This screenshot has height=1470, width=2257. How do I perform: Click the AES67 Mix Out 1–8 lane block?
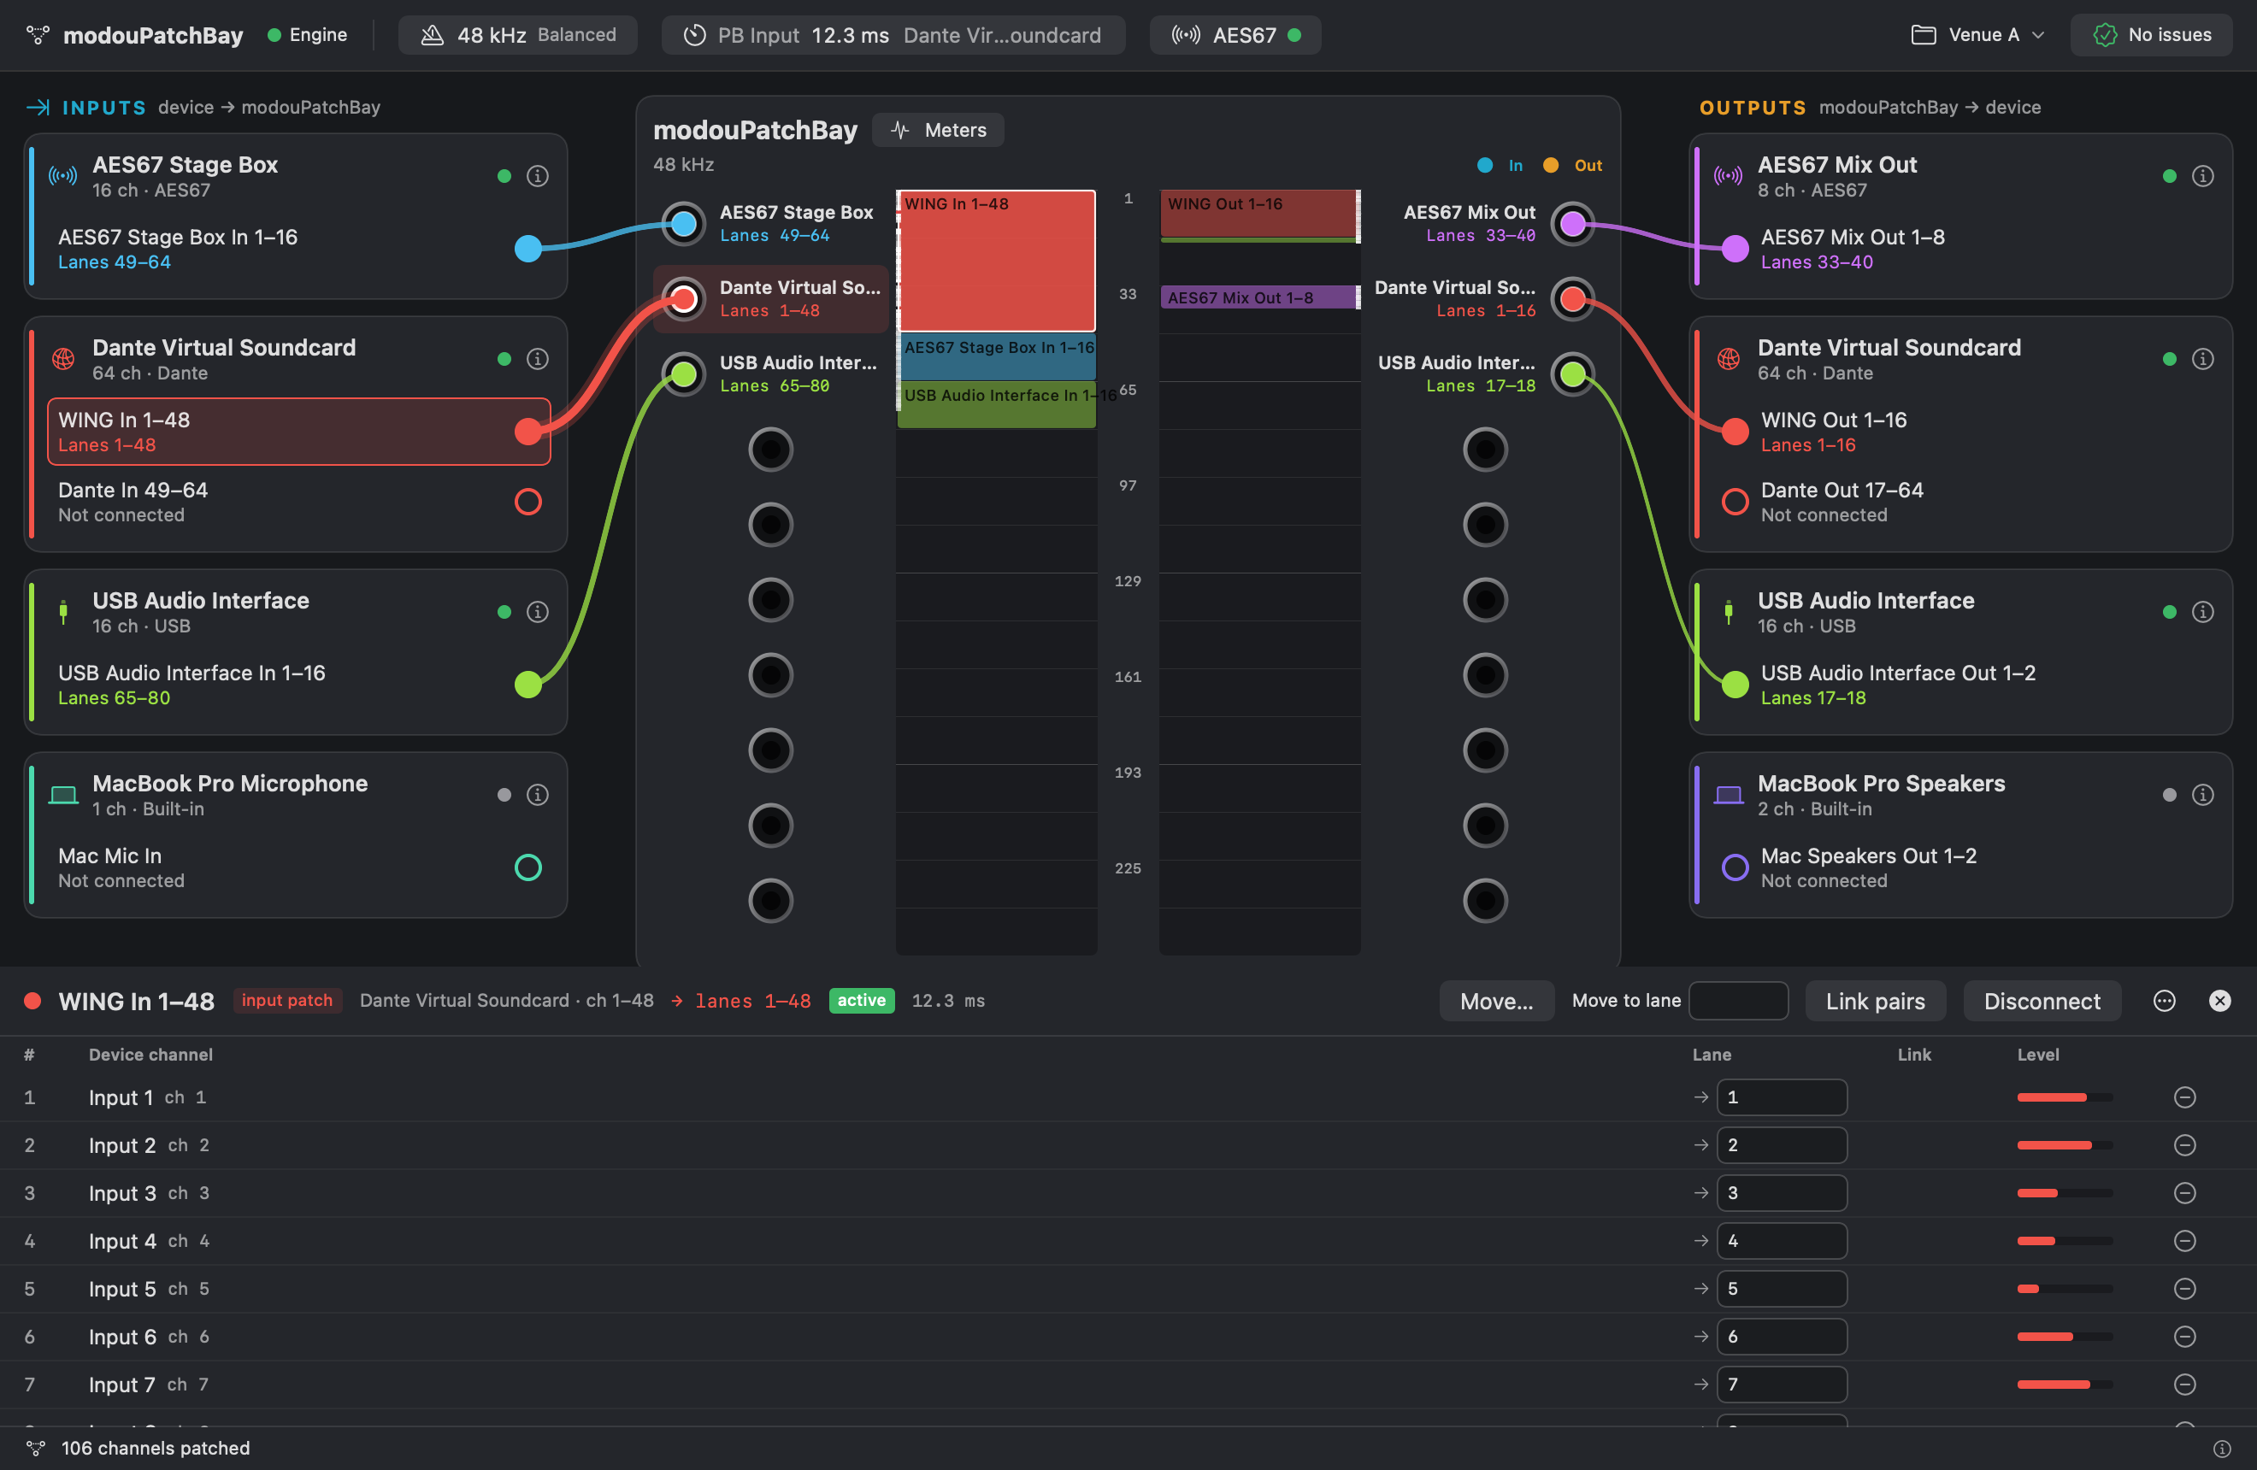click(x=1259, y=297)
